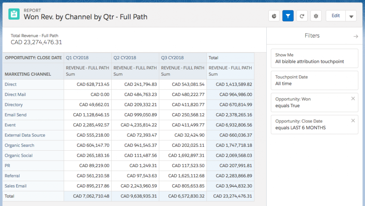Refresh the report data
This screenshot has height=206, width=365.
tap(302, 16)
